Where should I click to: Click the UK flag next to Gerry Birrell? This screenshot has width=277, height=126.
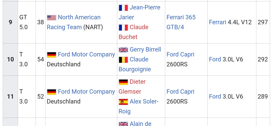pyautogui.click(x=123, y=50)
